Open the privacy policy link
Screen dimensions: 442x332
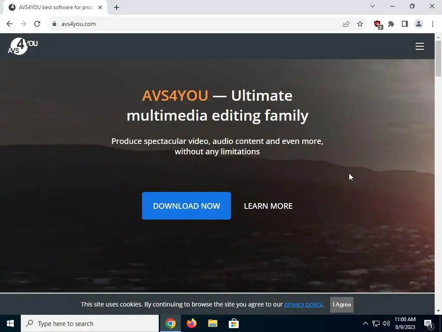[303, 304]
